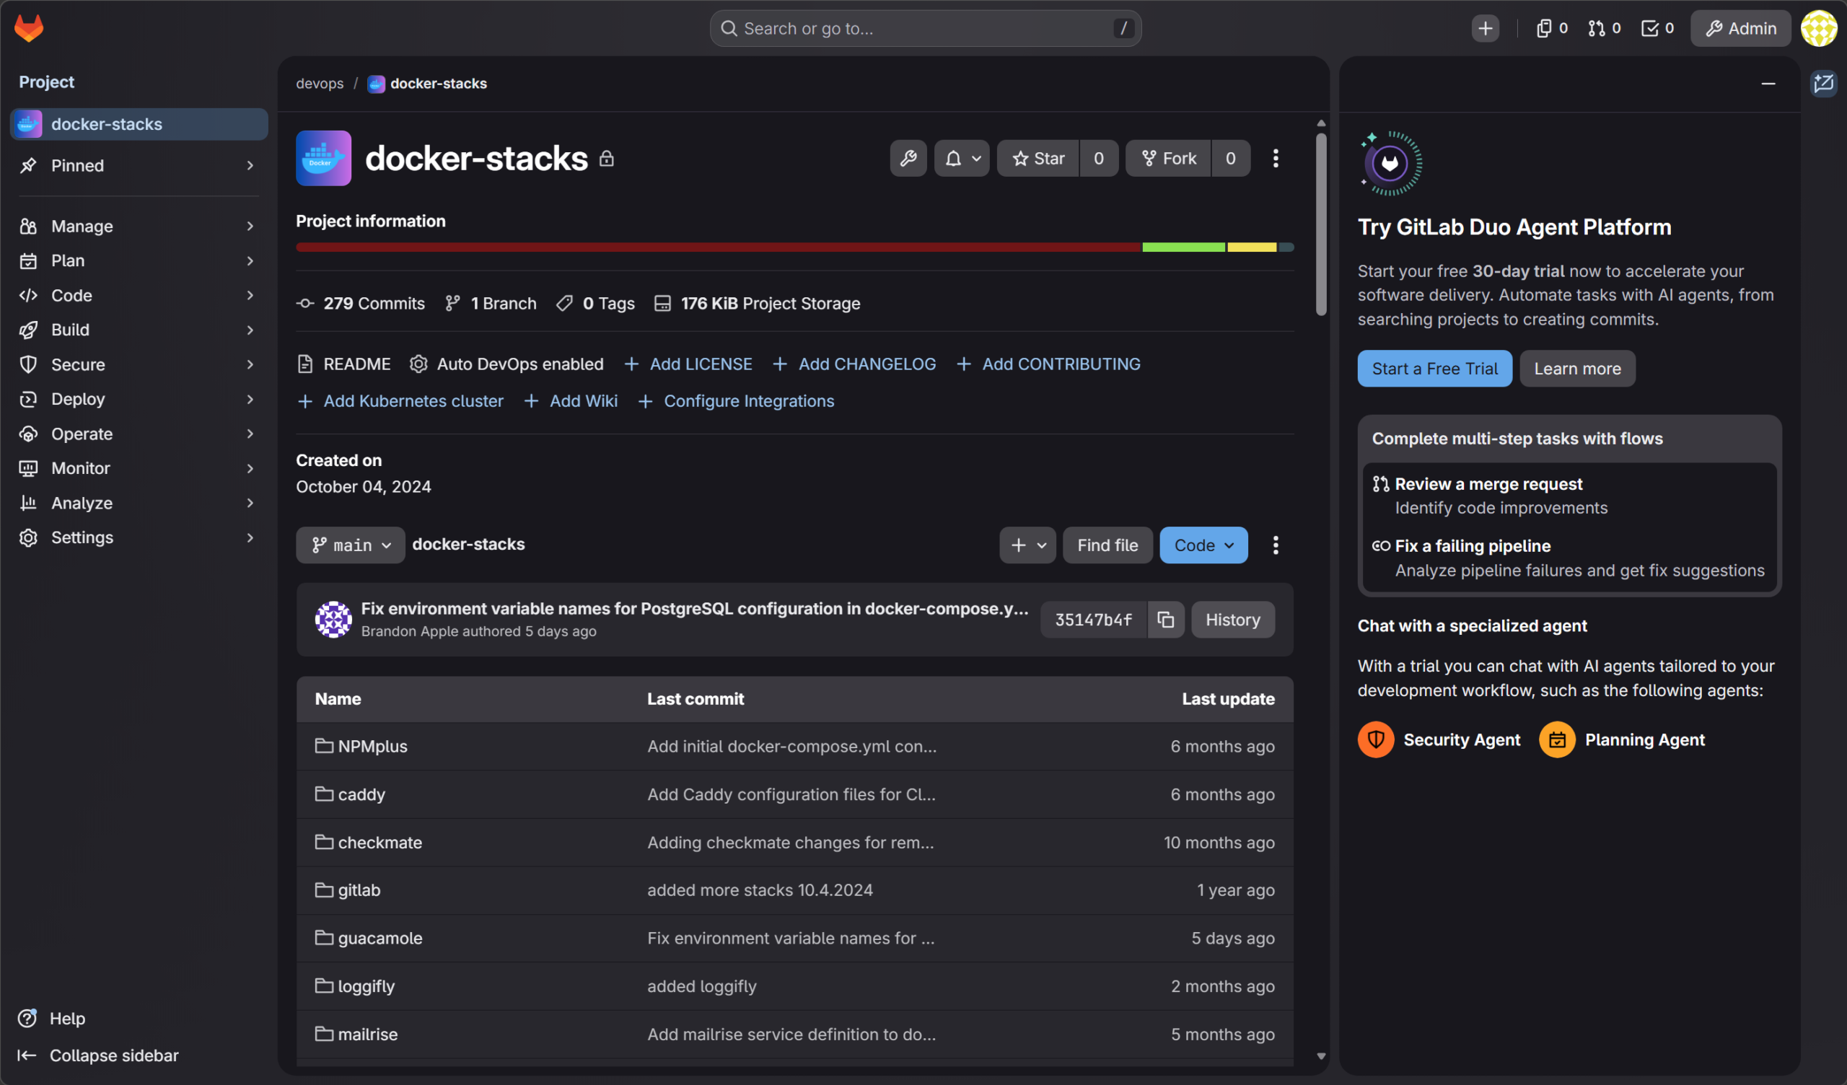Open the admin wrench icon beside notifications
1847x1085 pixels.
point(908,159)
